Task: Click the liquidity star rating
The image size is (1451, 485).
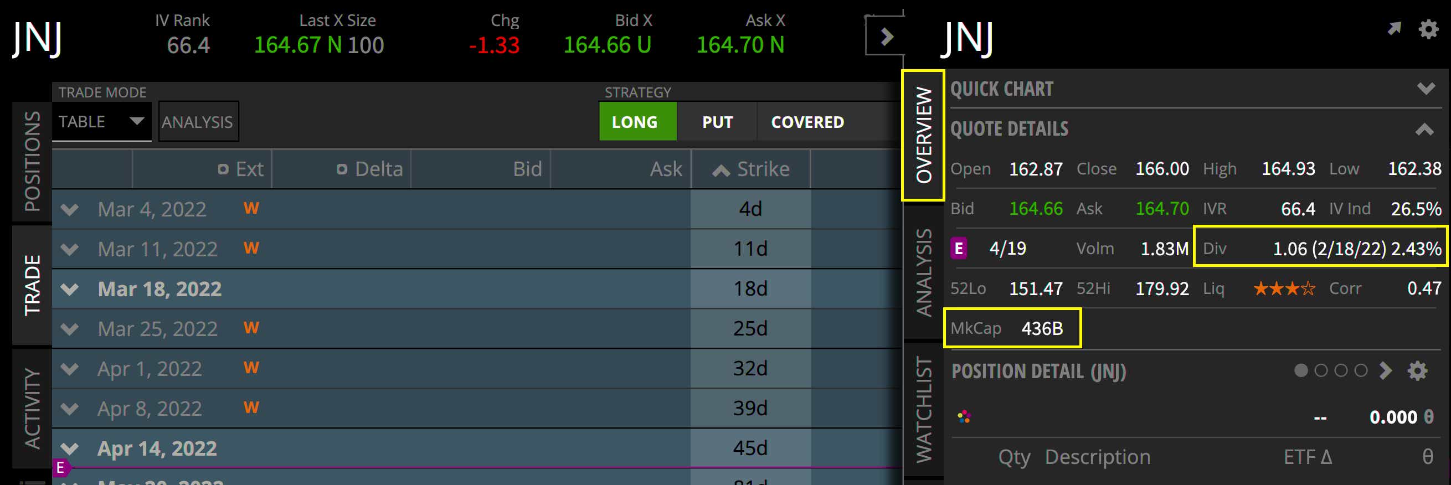Action: (x=1284, y=289)
